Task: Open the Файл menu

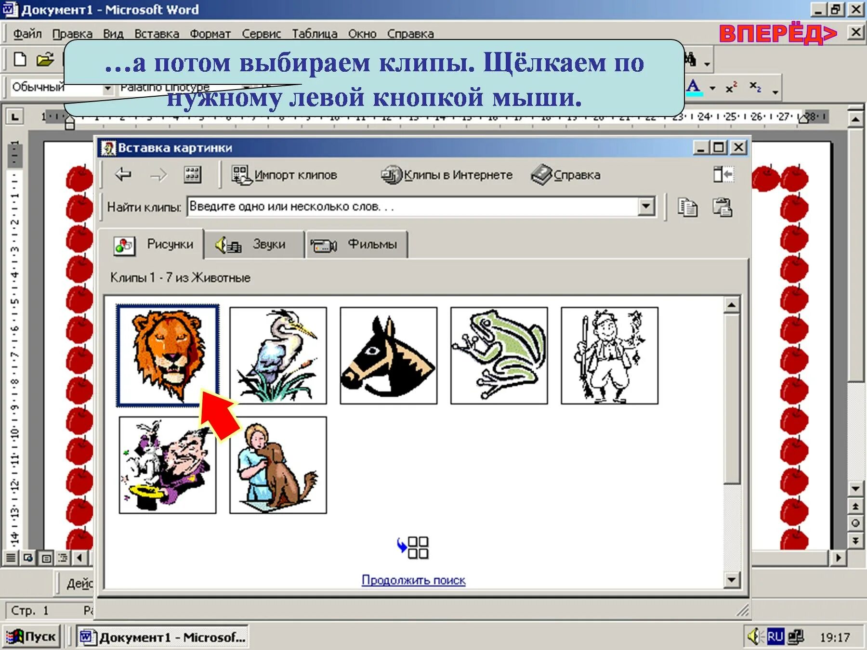Action: [27, 34]
